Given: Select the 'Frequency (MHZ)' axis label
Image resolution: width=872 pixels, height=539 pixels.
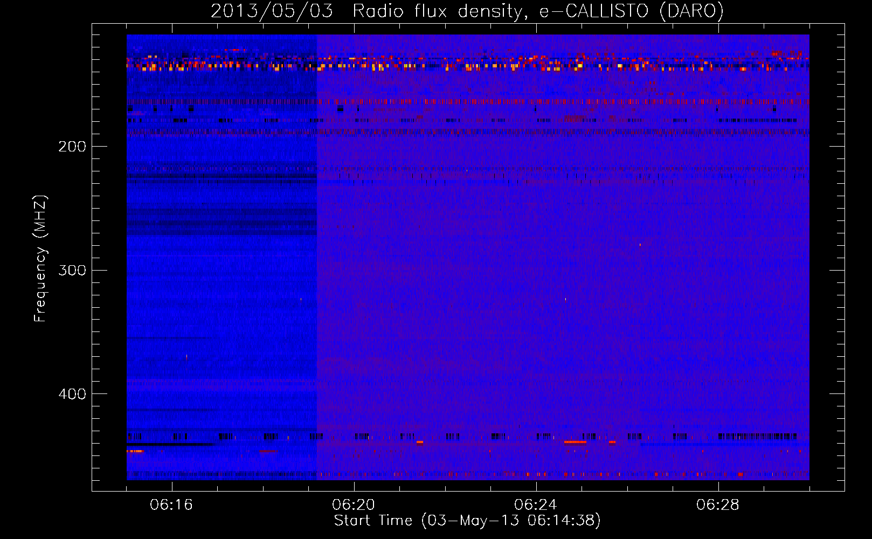Looking at the screenshot, I should [40, 259].
